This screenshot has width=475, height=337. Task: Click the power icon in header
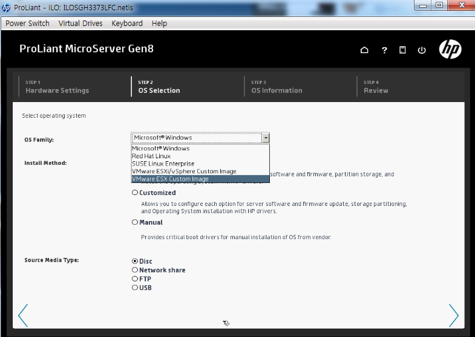coord(422,50)
